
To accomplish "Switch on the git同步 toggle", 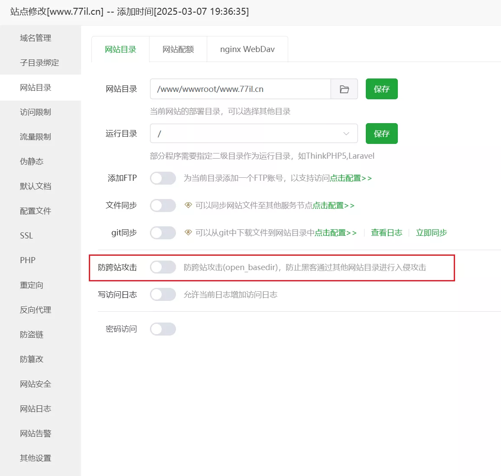I will 163,233.
